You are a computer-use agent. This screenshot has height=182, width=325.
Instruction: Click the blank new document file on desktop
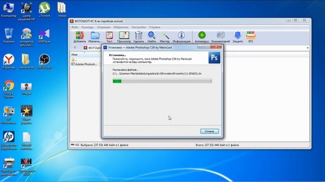pos(26,141)
